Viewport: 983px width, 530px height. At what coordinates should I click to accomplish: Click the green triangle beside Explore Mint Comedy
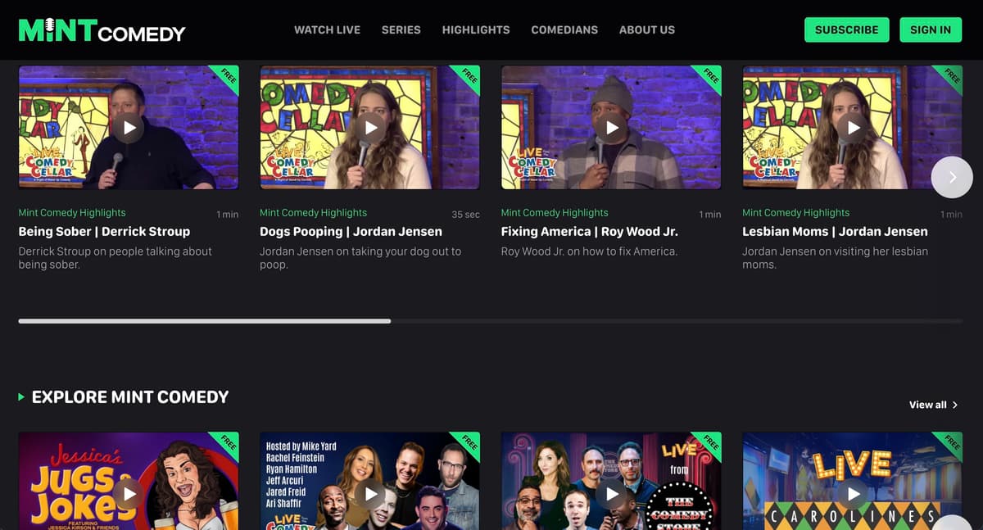point(21,397)
